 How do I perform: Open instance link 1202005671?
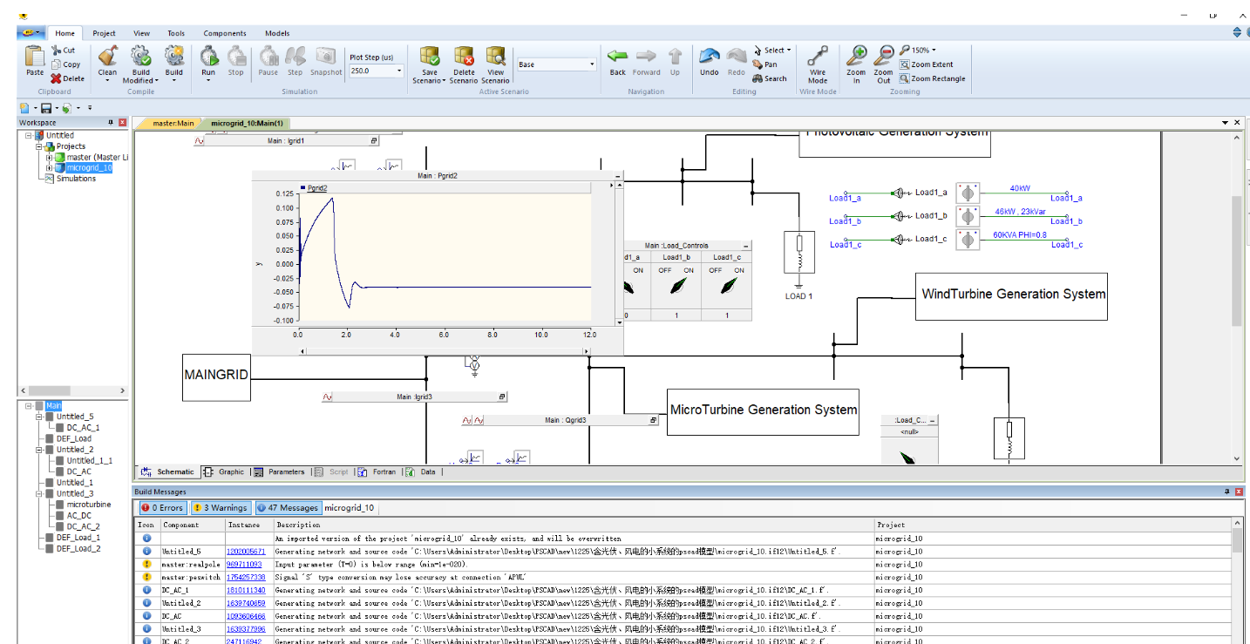coord(246,552)
